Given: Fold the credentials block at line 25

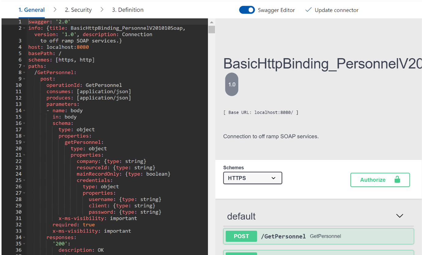Looking at the screenshot, I should (24, 181).
